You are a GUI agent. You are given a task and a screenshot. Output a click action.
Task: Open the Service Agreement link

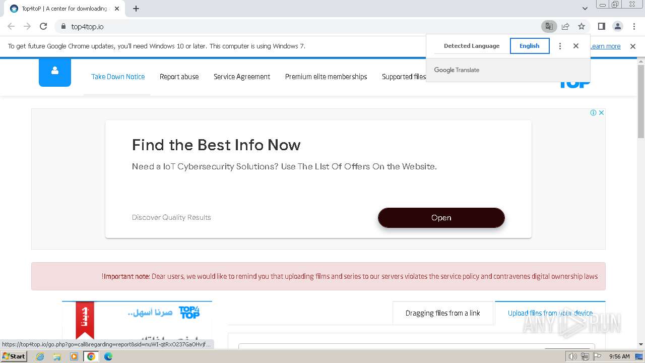coord(242,77)
